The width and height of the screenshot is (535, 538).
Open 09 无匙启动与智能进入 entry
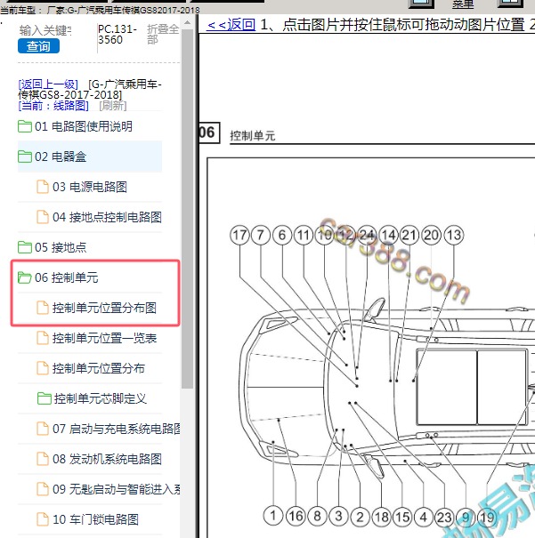117,489
